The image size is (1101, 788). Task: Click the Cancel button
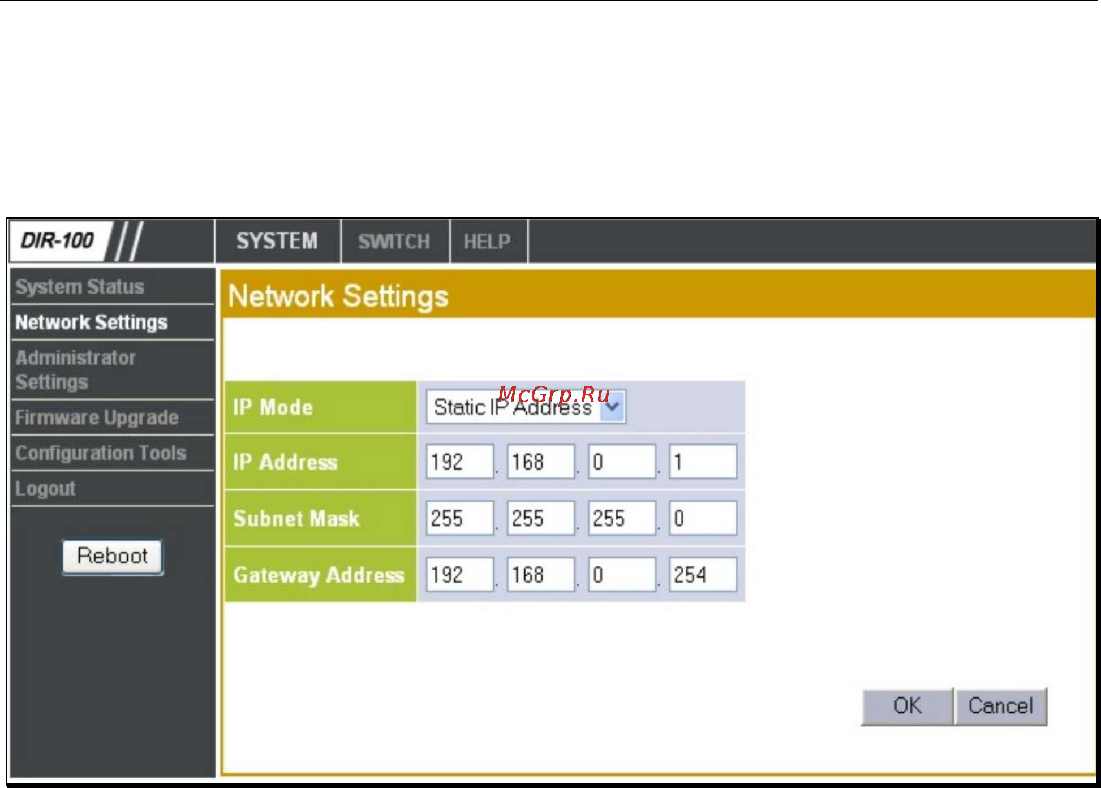point(1000,707)
